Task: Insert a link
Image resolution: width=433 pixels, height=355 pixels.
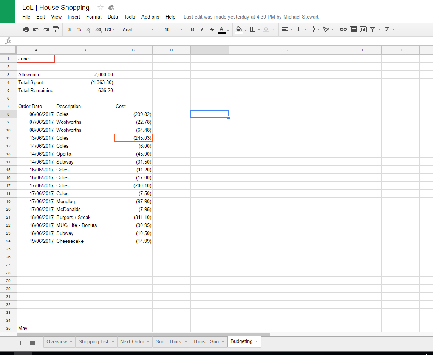Action: 343,29
